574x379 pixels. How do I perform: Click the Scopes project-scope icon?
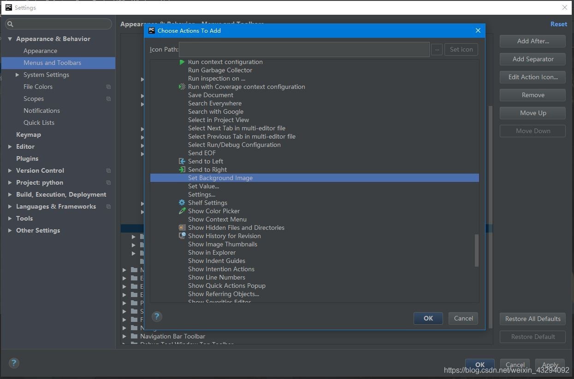pos(109,99)
